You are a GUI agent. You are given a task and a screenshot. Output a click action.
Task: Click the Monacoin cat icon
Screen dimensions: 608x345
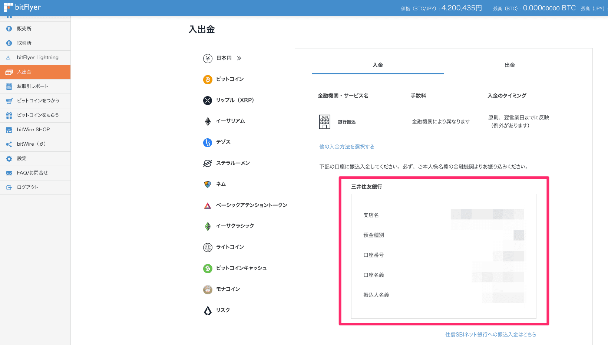click(208, 290)
